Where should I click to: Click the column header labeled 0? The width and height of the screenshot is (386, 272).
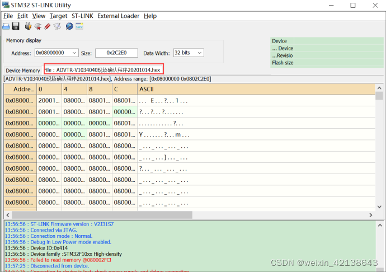pyautogui.click(x=49, y=89)
